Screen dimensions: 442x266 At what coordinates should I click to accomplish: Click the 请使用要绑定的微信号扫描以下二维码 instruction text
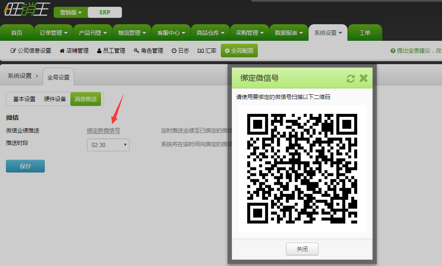pos(283,97)
